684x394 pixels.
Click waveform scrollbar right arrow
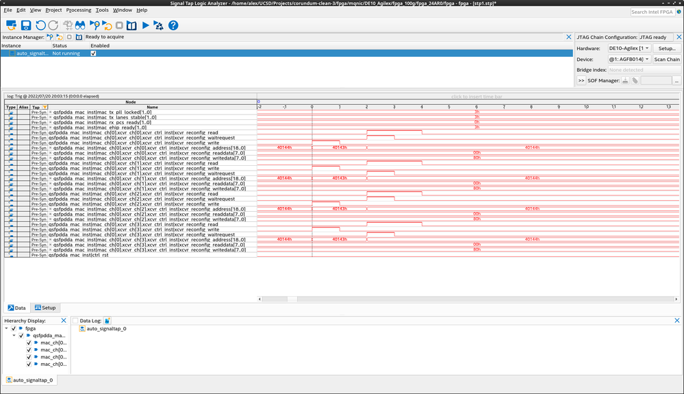676,299
